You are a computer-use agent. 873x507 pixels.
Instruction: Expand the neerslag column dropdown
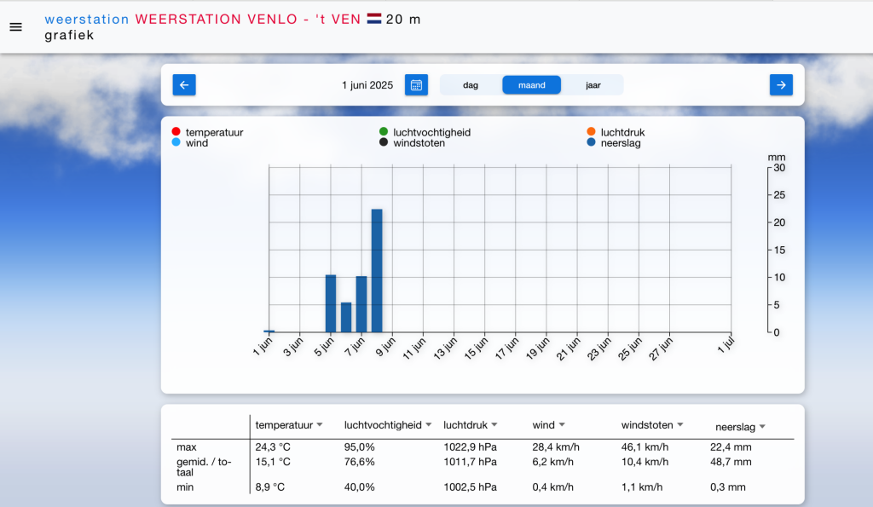point(762,427)
